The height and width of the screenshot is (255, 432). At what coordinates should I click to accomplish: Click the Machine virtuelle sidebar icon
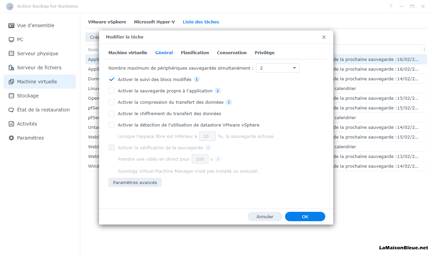(11, 82)
